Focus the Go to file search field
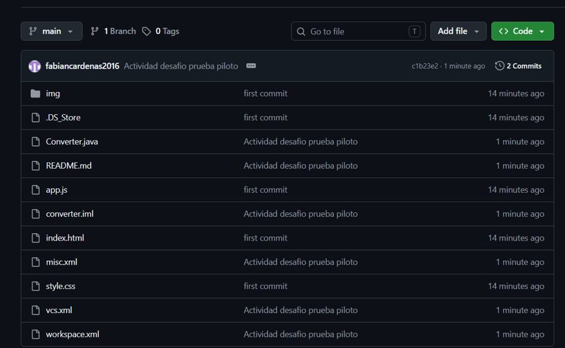Screen dimensions: 565x348 (358, 31)
